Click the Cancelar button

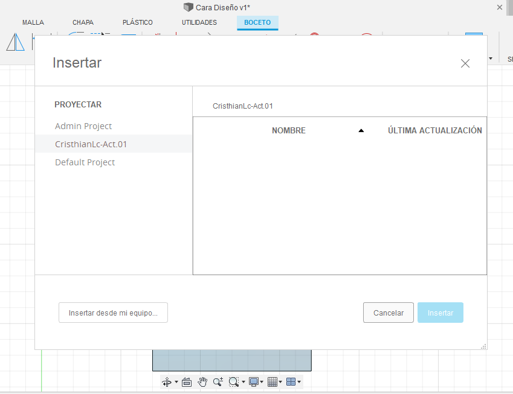389,313
